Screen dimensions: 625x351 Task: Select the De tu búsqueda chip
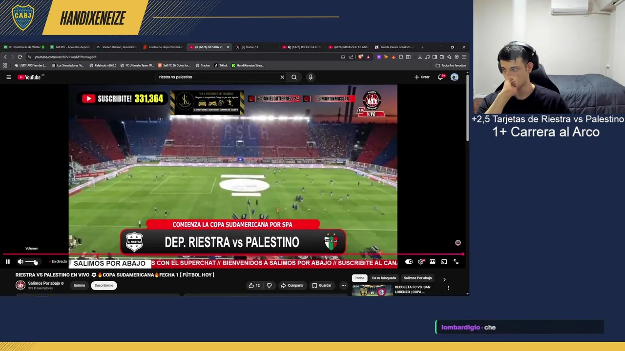click(384, 278)
